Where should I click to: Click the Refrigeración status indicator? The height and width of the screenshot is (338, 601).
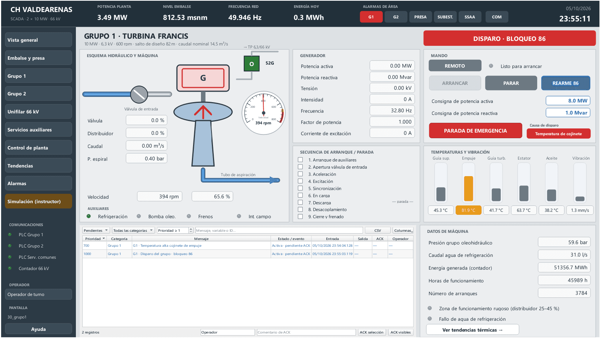pyautogui.click(x=89, y=216)
